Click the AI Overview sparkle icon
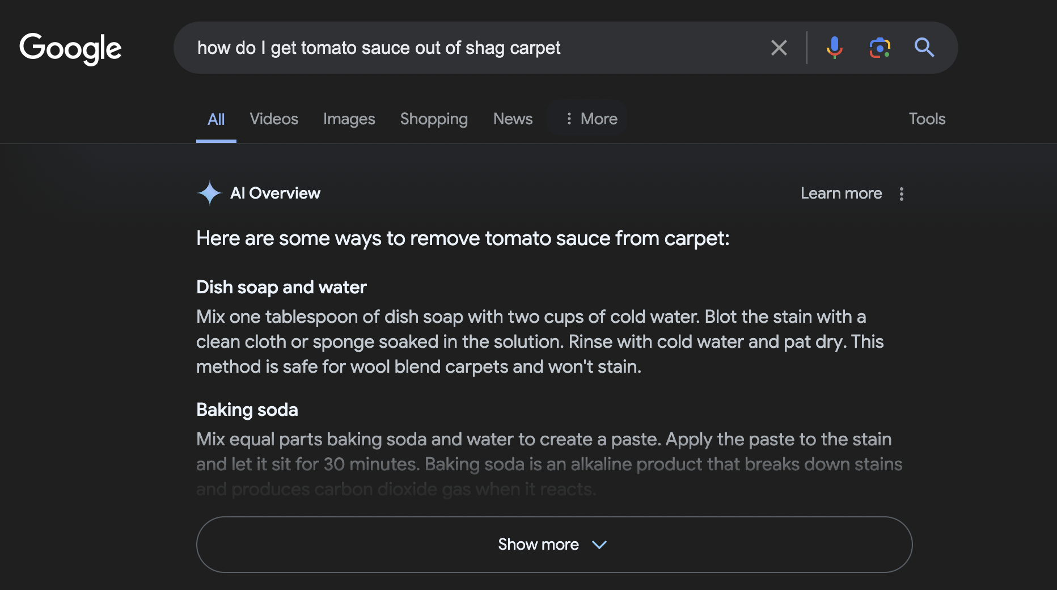This screenshot has height=590, width=1057. click(209, 193)
